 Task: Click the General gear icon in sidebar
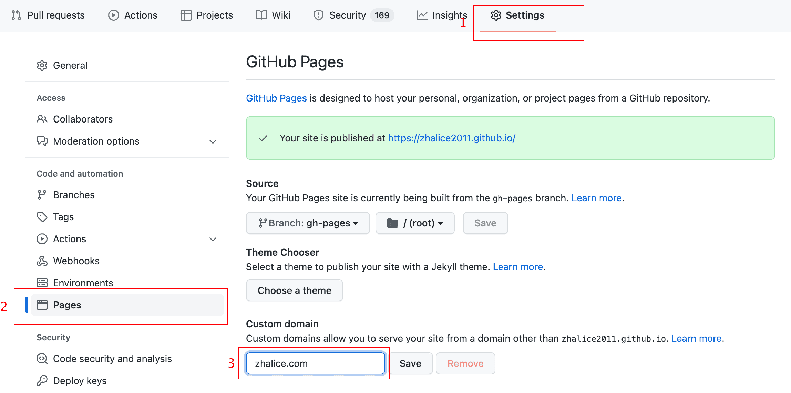pyautogui.click(x=42, y=65)
